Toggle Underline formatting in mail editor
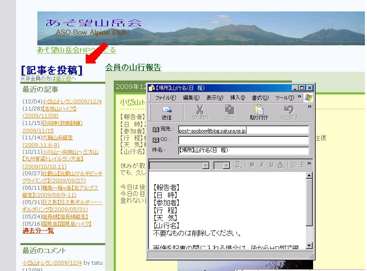367x271 pixels. pos(271,165)
